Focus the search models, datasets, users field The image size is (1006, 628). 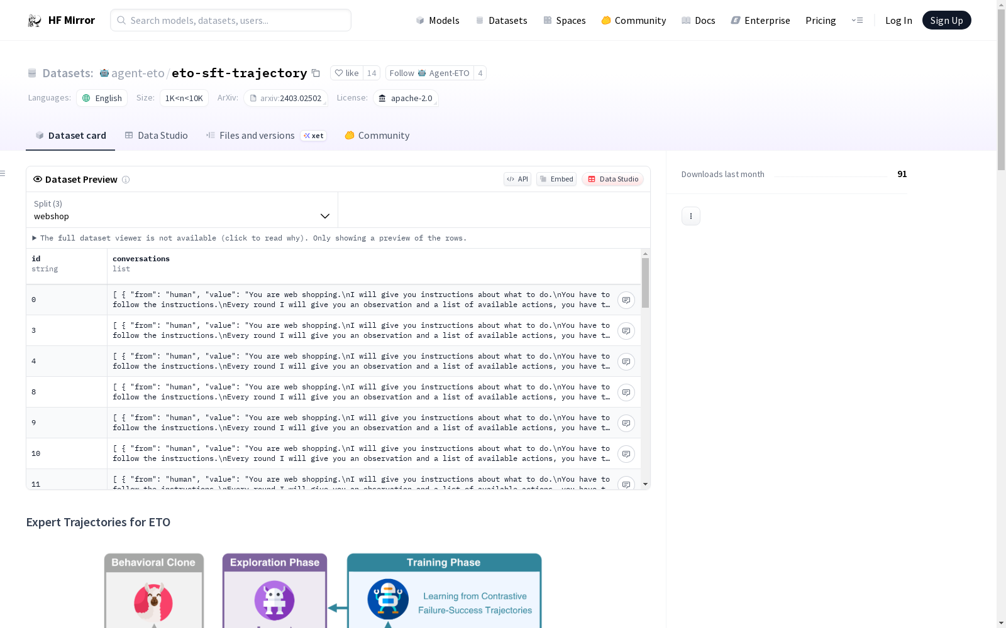coord(231,21)
